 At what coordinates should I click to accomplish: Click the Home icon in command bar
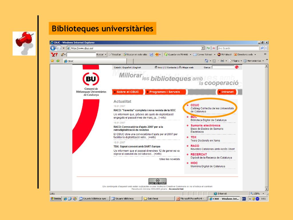[x=206, y=61]
